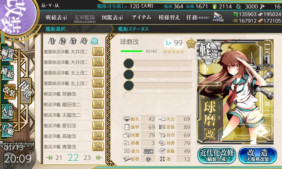Switch to fleet tab 3
Screen dimensions: 282x169
pyautogui.click(x=73, y=41)
